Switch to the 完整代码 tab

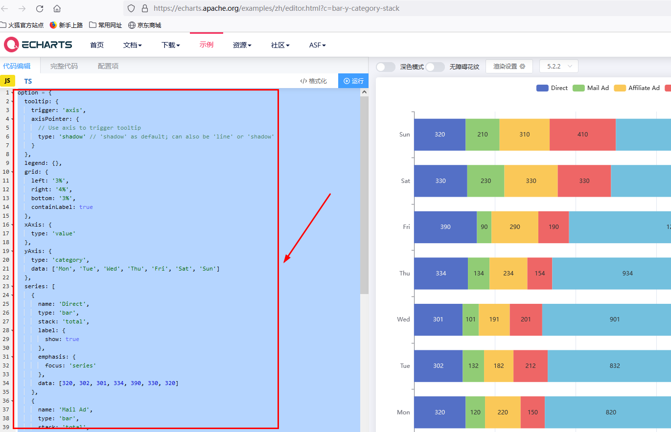pyautogui.click(x=64, y=65)
